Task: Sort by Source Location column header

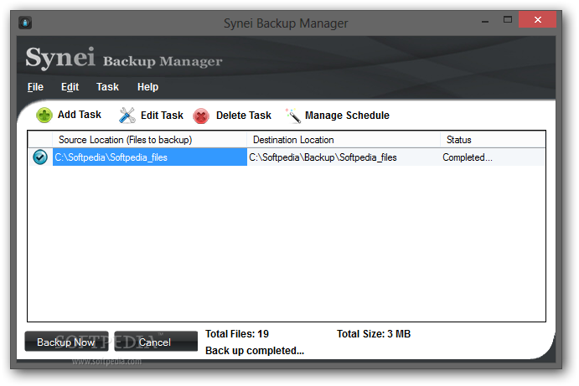Action: pyautogui.click(x=149, y=140)
